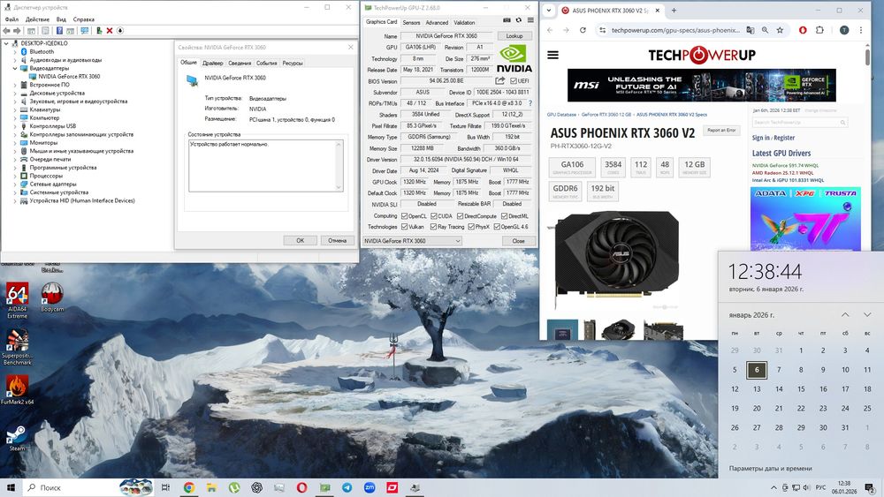This screenshot has height=497, width=884.
Task: Click the update driver green icon in toolbar
Action: 99,30
